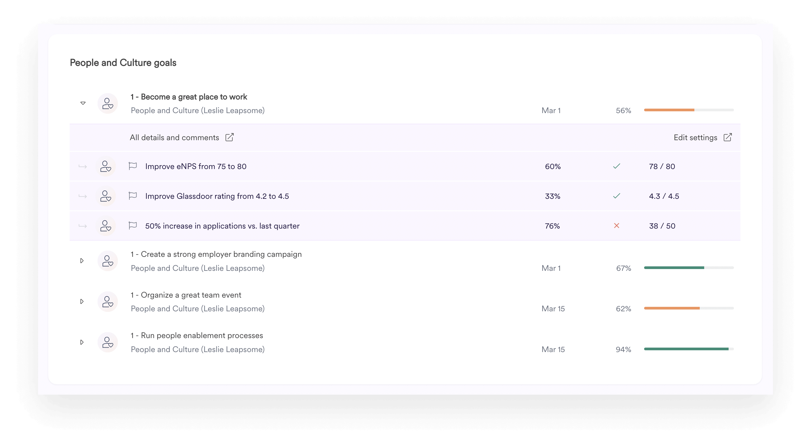
Task: Select the goal title 'Become a great place to work'
Action: coord(189,97)
